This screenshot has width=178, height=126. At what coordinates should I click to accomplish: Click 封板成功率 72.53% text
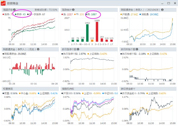(x=44, y=10)
